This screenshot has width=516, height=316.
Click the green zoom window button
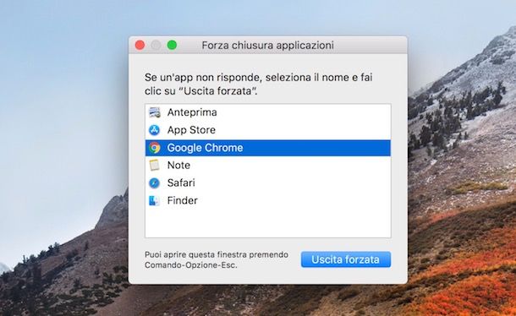(172, 45)
